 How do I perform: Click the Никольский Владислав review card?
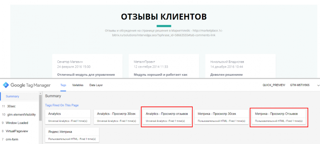(x=240, y=66)
